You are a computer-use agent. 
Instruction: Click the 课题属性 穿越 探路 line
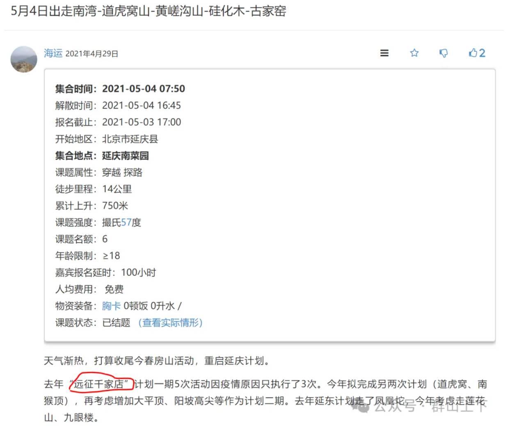tap(98, 172)
